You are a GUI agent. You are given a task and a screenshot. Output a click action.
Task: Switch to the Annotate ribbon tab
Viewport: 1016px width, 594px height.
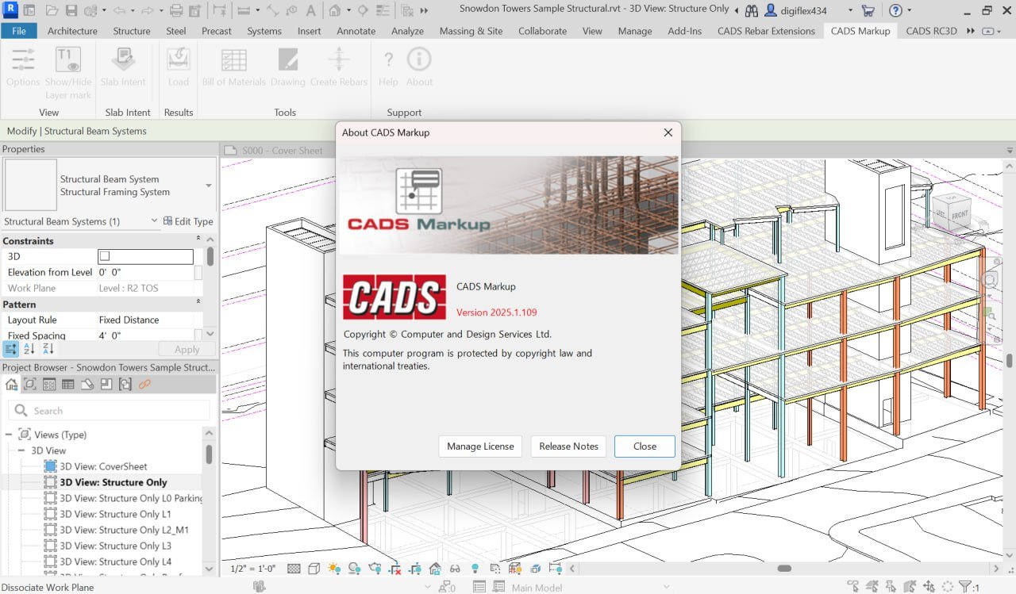point(356,31)
